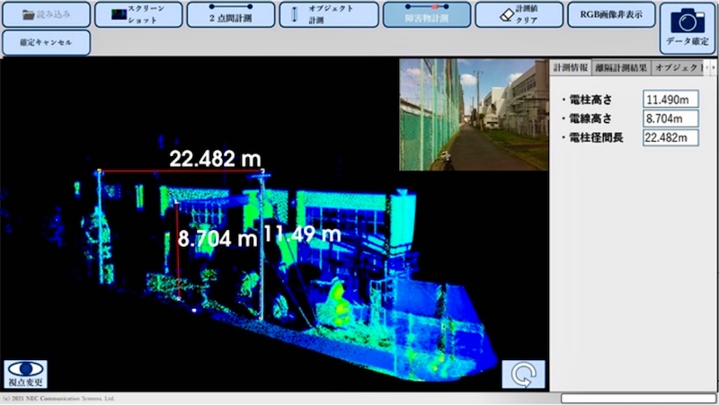Click the RGB street photo thumbnail
The image size is (719, 405).
(473, 114)
